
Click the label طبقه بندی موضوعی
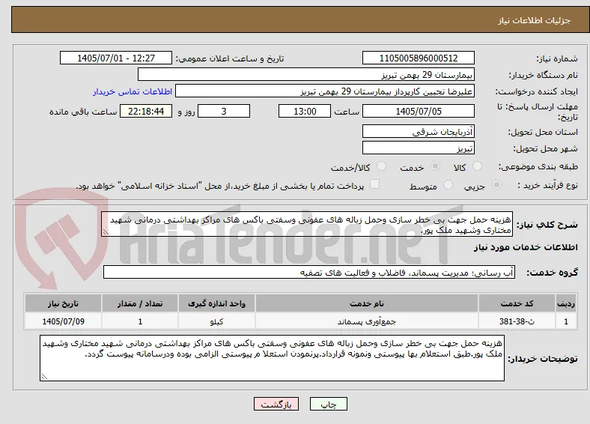point(538,166)
